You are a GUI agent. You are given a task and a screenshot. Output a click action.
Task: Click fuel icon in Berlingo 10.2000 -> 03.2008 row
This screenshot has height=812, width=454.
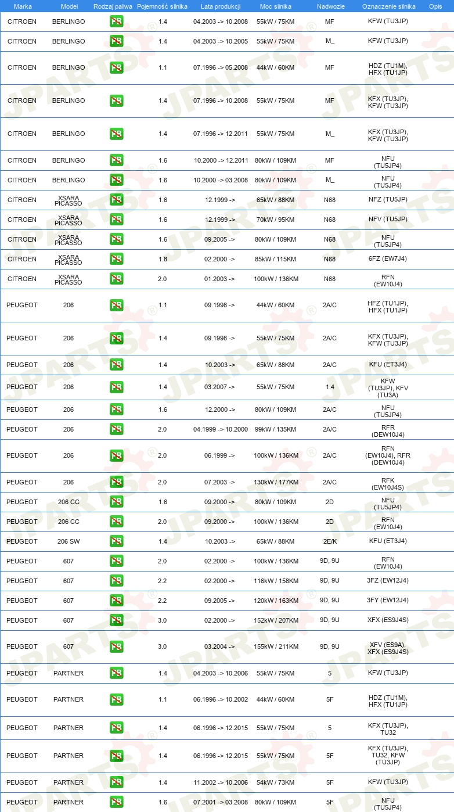pos(116,180)
